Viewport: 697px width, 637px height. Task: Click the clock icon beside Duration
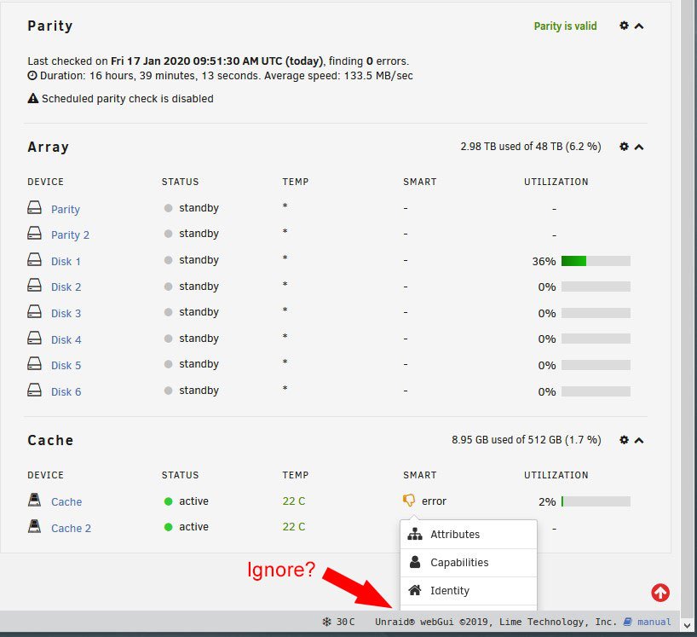pos(32,75)
